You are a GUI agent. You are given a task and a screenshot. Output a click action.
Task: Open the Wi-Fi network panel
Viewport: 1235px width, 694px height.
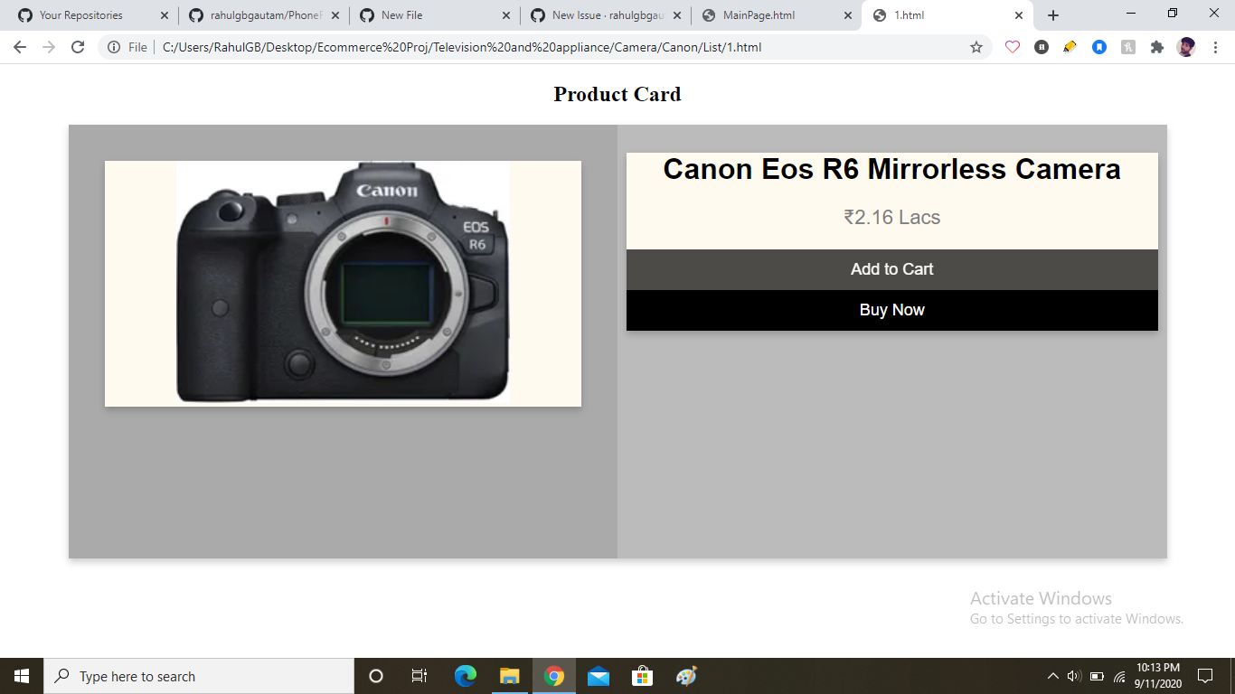[1119, 676]
